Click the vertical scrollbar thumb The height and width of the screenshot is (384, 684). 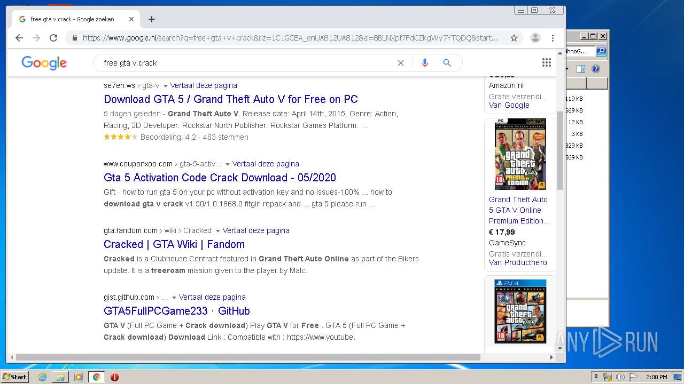pos(560,150)
